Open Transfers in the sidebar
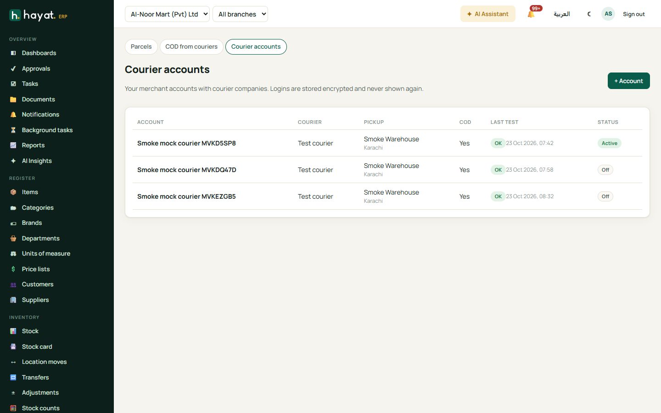 [35, 378]
